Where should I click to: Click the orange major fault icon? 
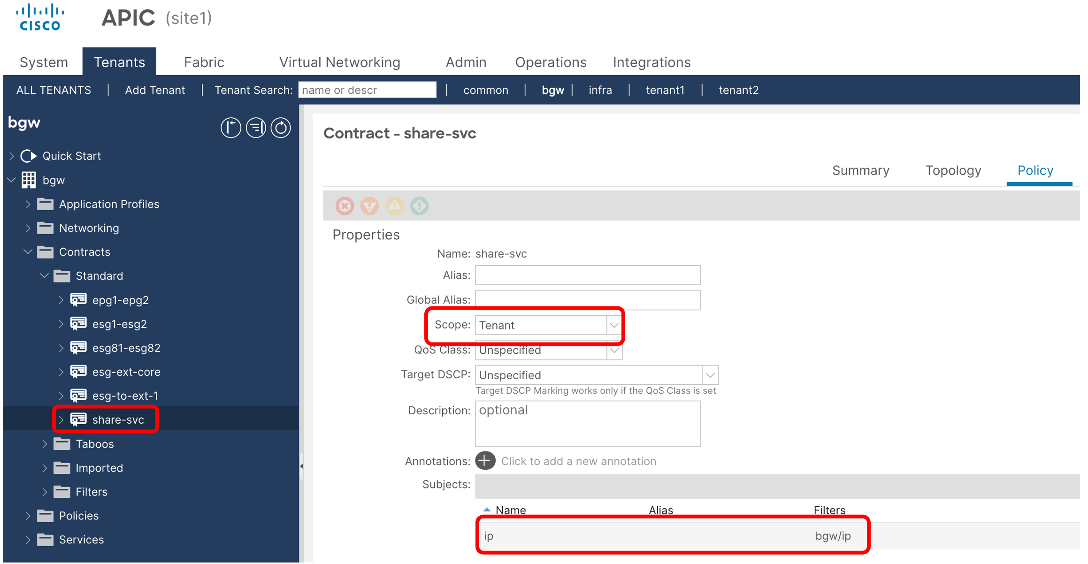369,206
